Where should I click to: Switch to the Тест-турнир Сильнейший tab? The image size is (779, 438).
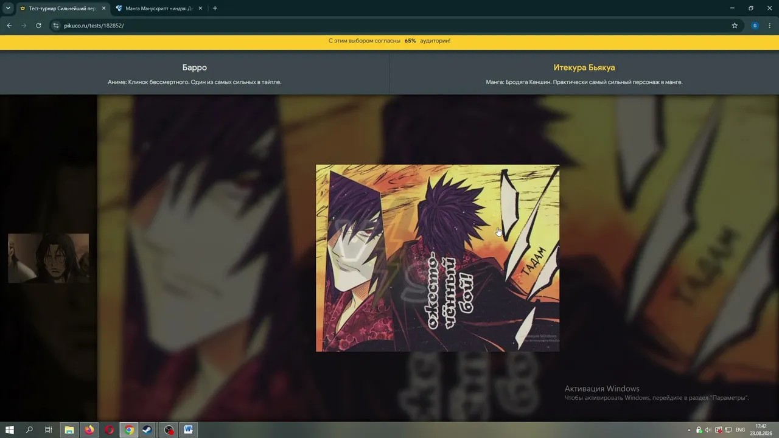point(62,9)
